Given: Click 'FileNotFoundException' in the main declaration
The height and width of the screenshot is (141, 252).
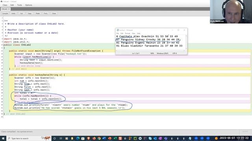Looking at the screenshot, I should click(x=86, y=51).
